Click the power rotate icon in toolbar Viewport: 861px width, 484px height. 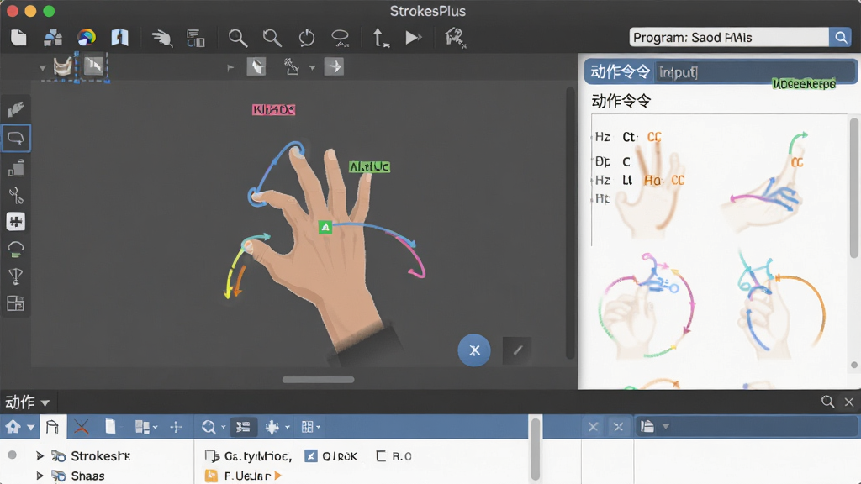[x=306, y=38]
